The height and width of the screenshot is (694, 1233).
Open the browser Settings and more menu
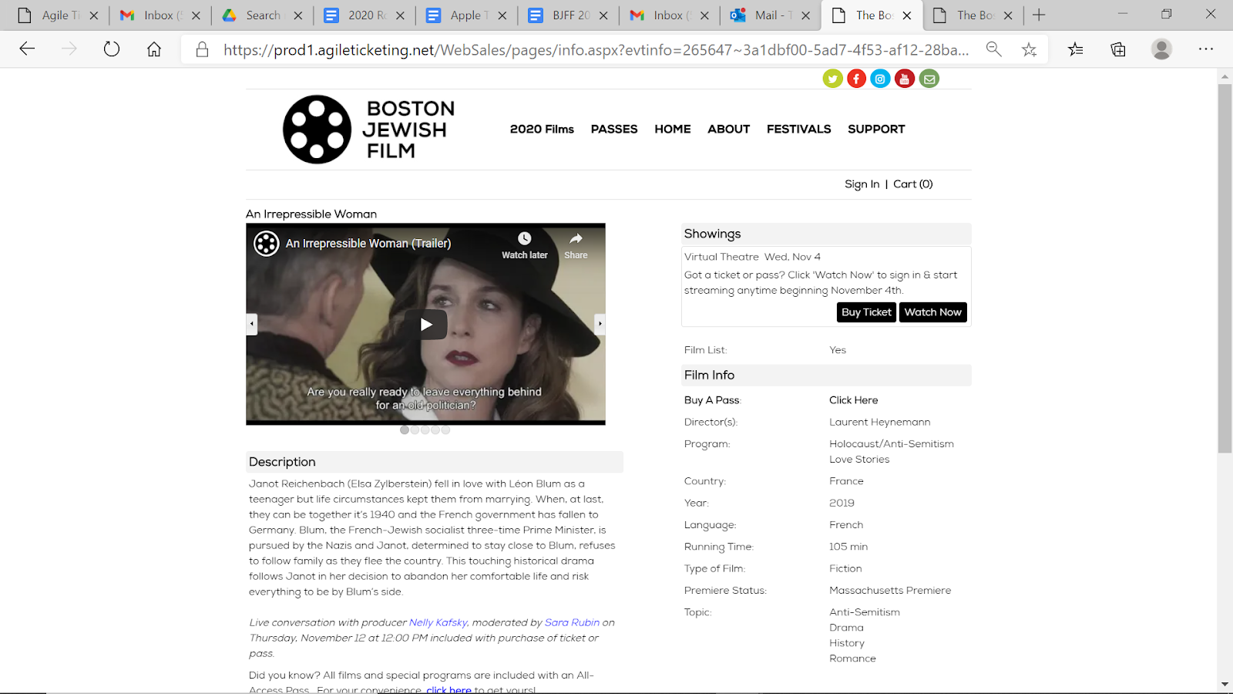(1206, 49)
